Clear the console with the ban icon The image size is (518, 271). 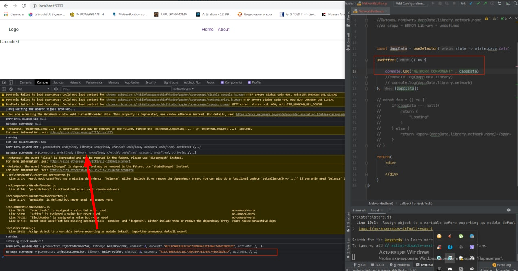11,89
